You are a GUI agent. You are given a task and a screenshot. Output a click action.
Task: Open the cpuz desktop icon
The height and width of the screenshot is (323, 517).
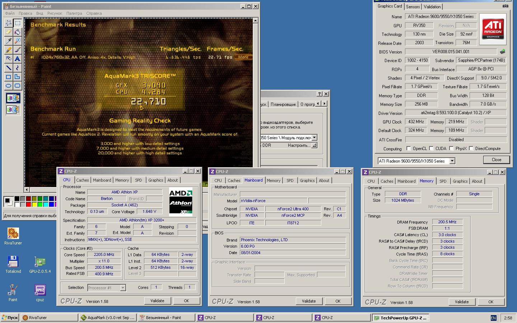click(40, 293)
